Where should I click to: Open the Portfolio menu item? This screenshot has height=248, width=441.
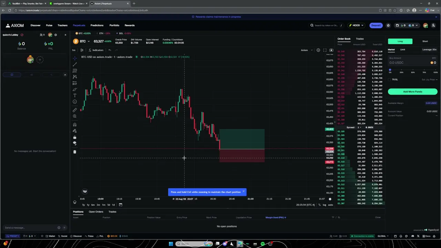click(114, 25)
